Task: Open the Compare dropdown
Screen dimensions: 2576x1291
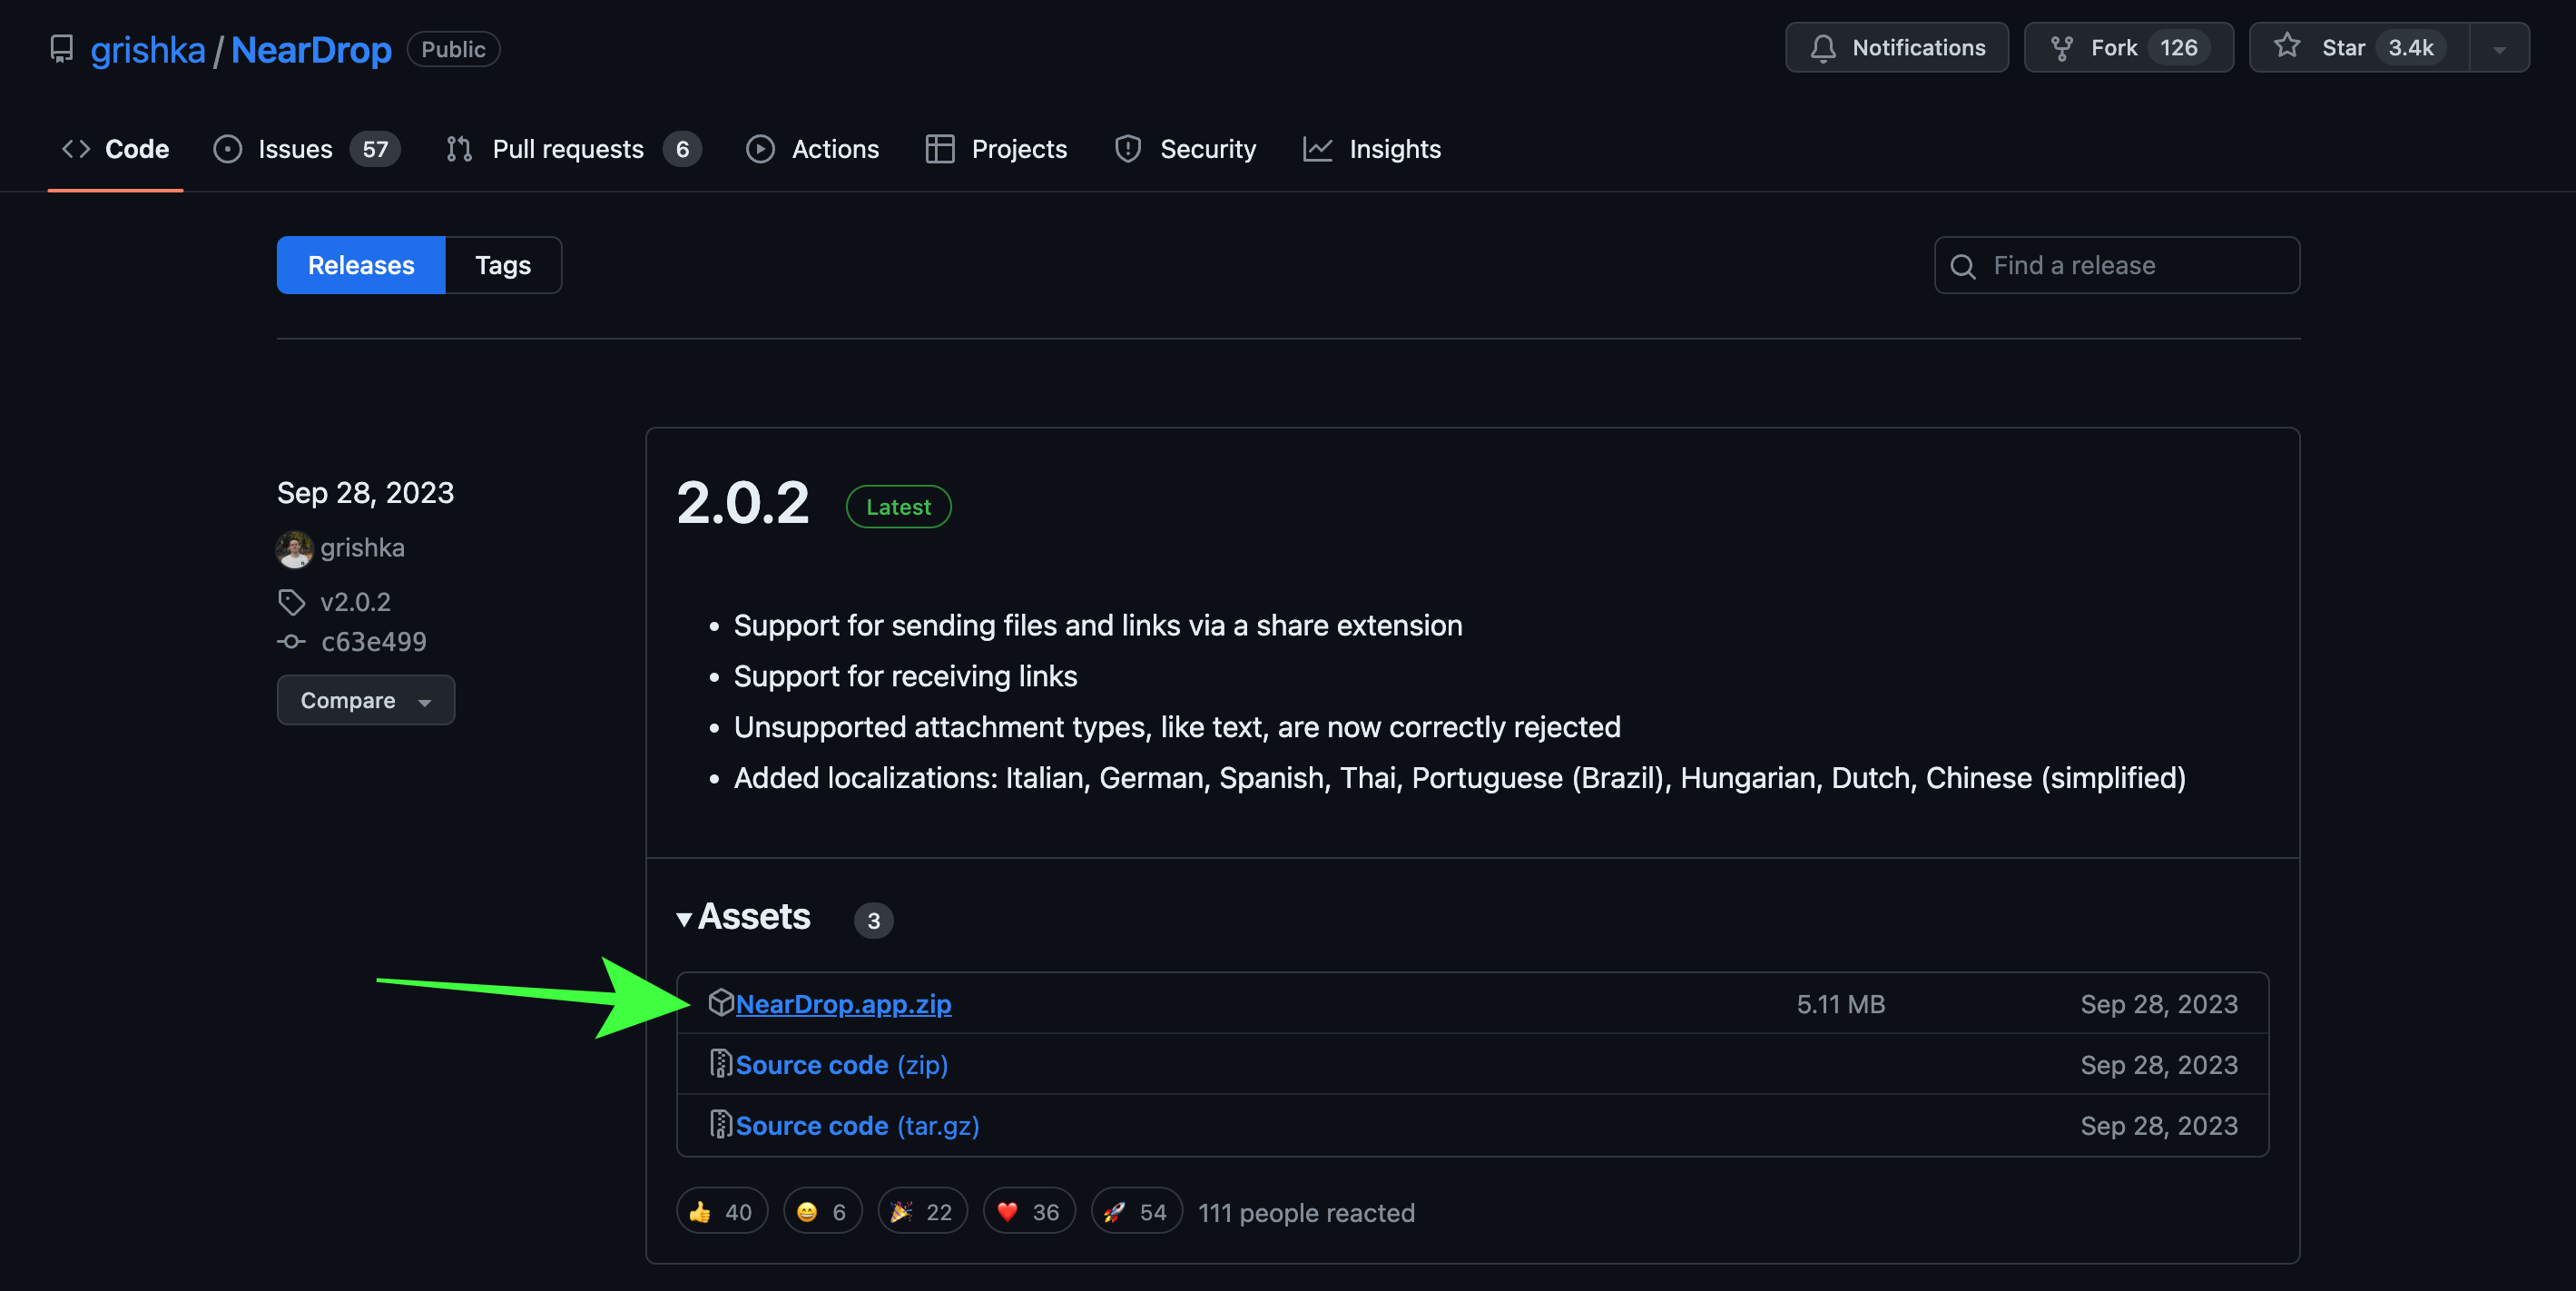Action: point(365,700)
